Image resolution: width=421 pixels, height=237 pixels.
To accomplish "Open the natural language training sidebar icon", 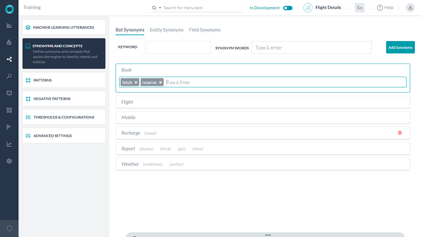I will coord(9,59).
